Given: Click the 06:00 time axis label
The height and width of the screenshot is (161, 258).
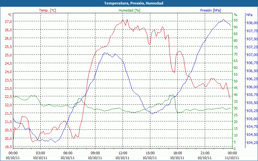Looking at the screenshot, I should click(68, 153).
